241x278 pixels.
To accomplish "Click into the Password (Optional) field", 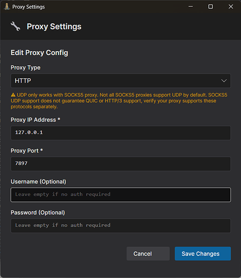I will point(121,226).
